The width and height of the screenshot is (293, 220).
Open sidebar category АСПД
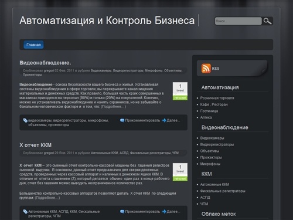(x=205, y=198)
